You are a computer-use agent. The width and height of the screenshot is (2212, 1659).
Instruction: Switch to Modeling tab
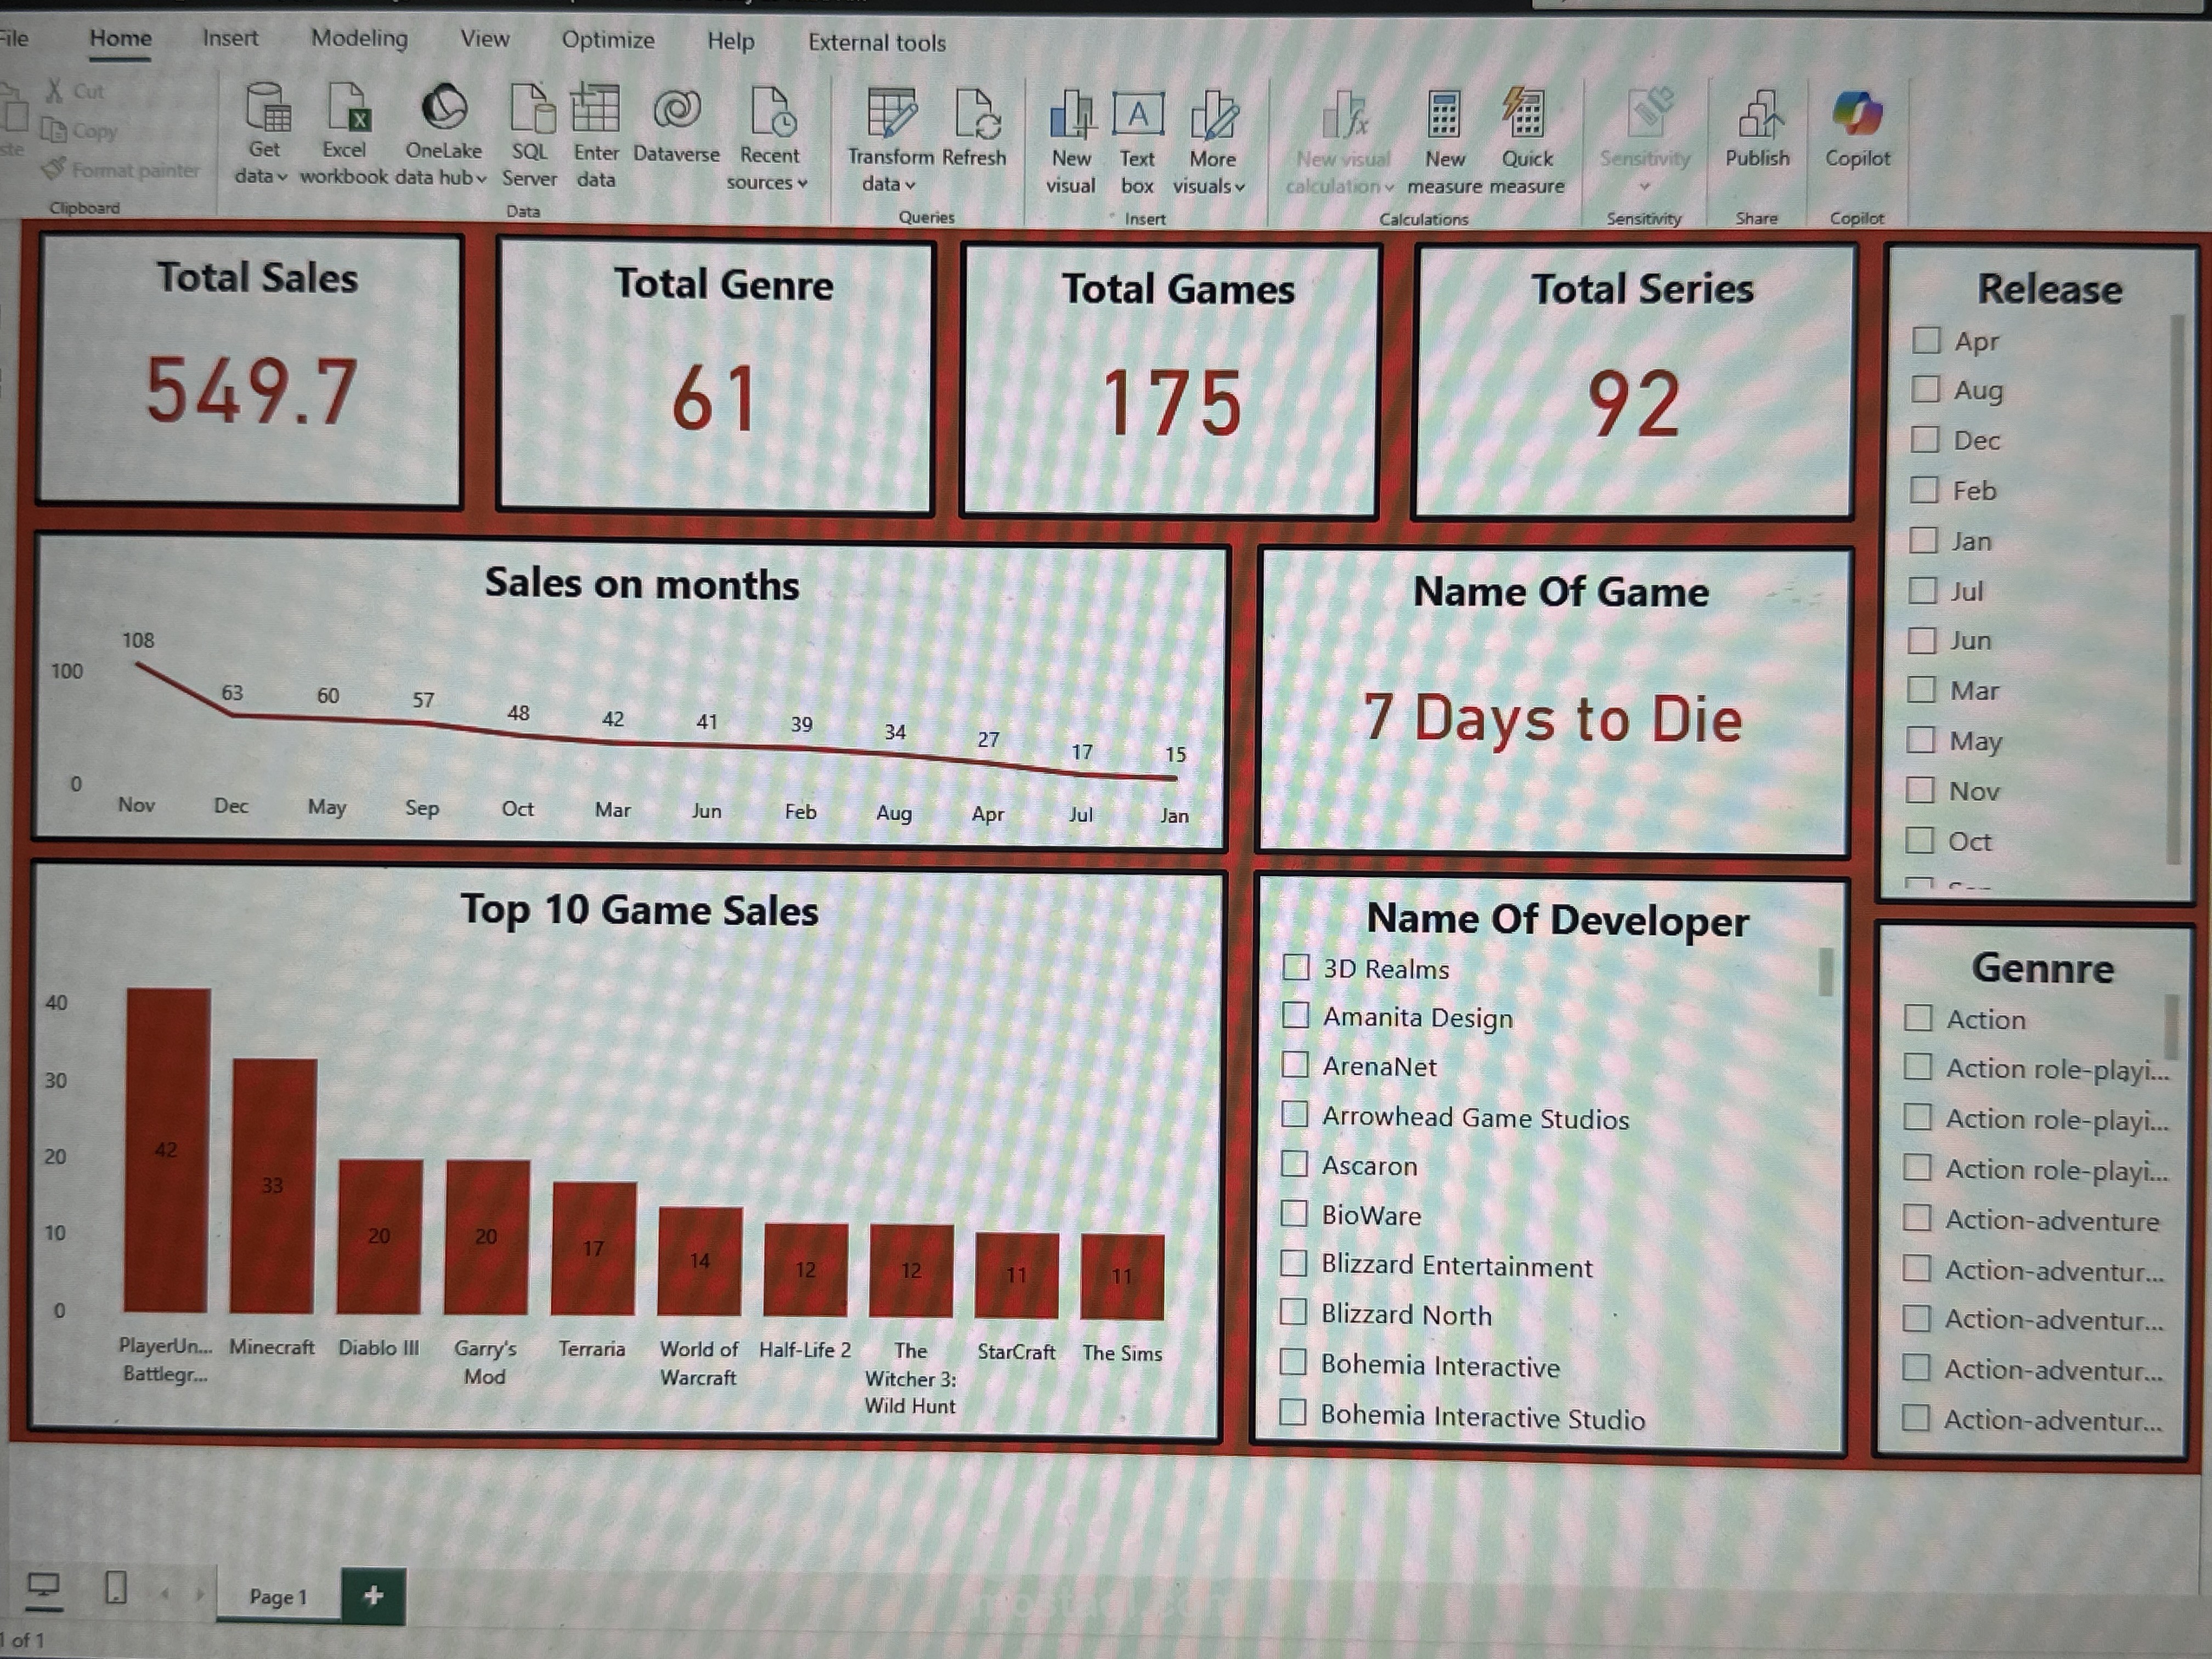[359, 39]
